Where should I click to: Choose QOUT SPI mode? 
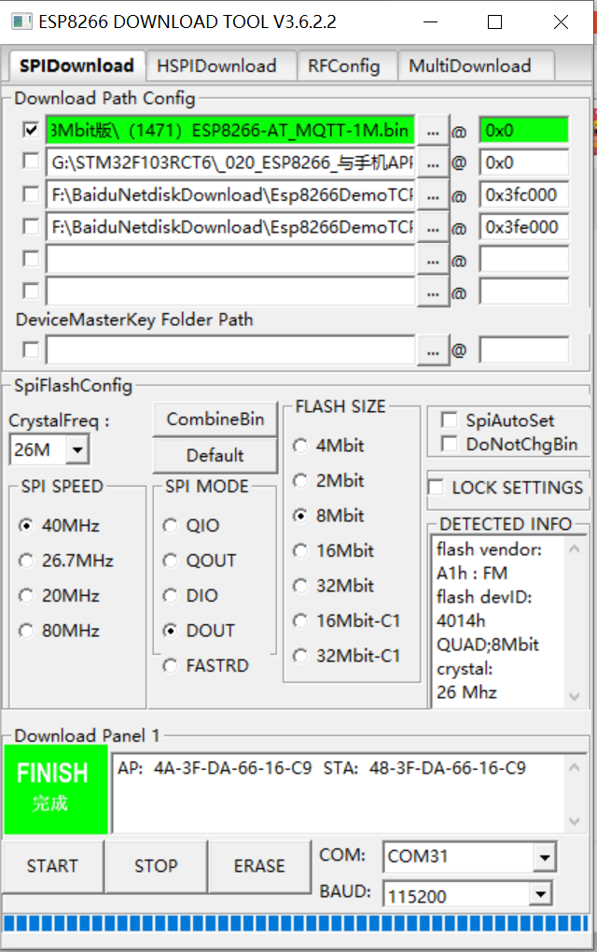pos(200,561)
